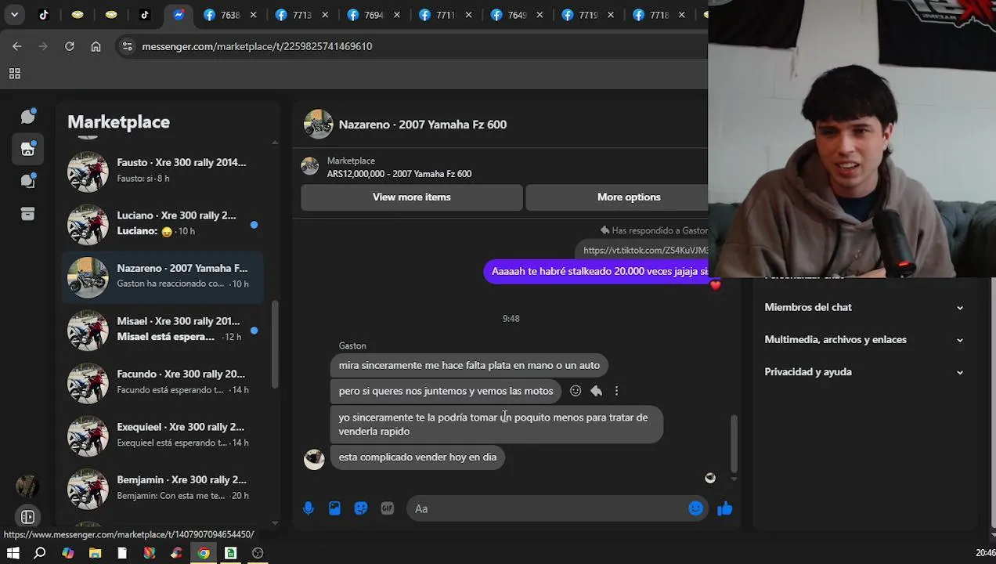996x564 pixels.
Task: Select Nazareno 2007 Yamaha Fz conversation
Action: coord(163,276)
